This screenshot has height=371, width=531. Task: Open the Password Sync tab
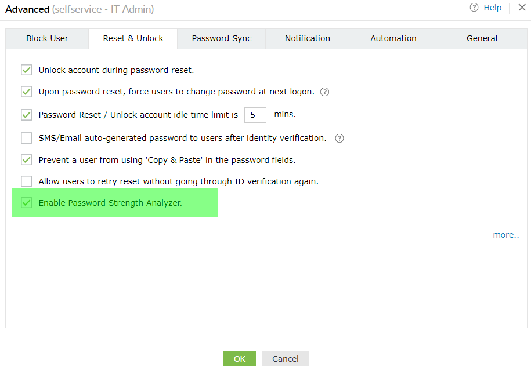tap(222, 38)
